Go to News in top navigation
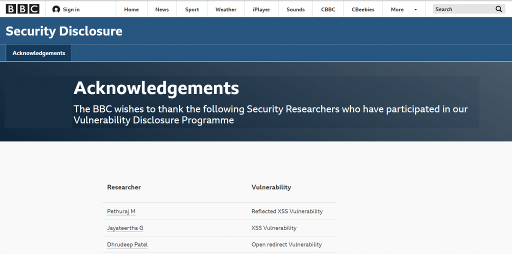512x254 pixels. pyautogui.click(x=162, y=9)
